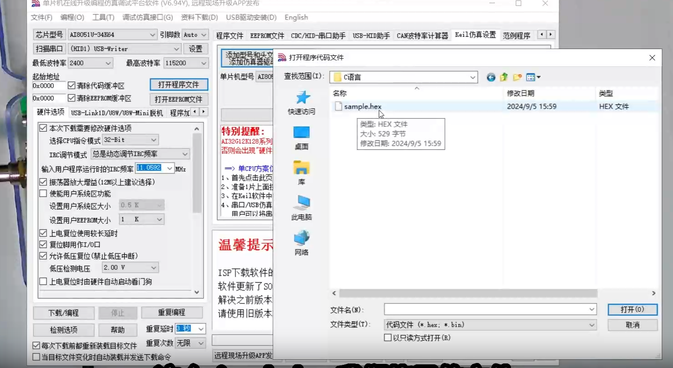This screenshot has width=673, height=368.
Task: Open USB驱动安装(D) menu
Action: click(x=251, y=17)
